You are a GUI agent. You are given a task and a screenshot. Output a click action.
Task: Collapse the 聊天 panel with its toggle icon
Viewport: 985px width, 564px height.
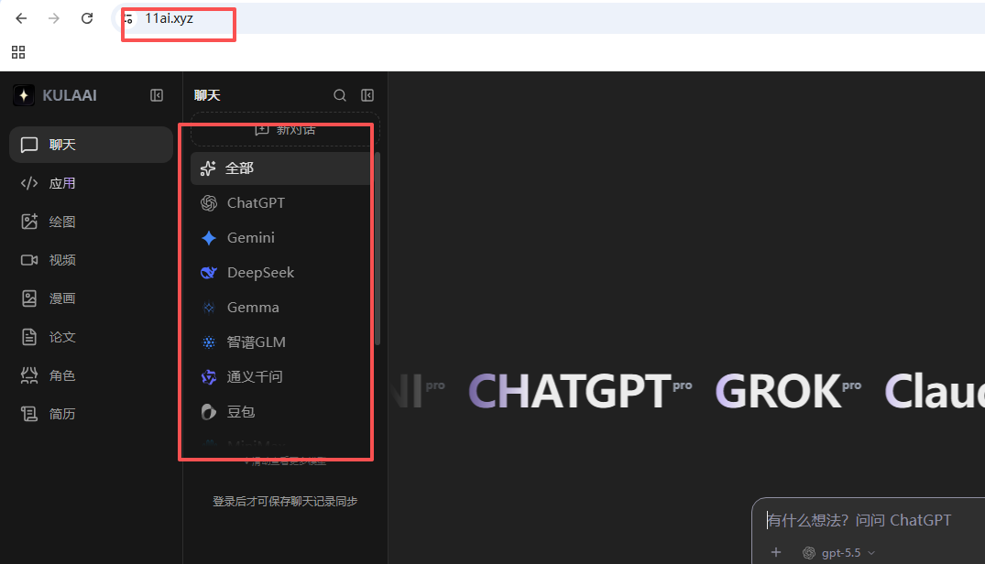click(x=367, y=95)
